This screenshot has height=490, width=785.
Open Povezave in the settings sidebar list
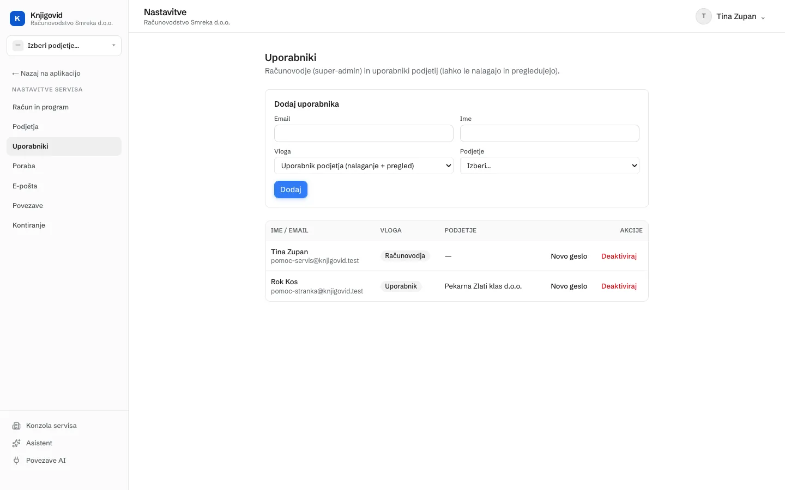(64, 206)
